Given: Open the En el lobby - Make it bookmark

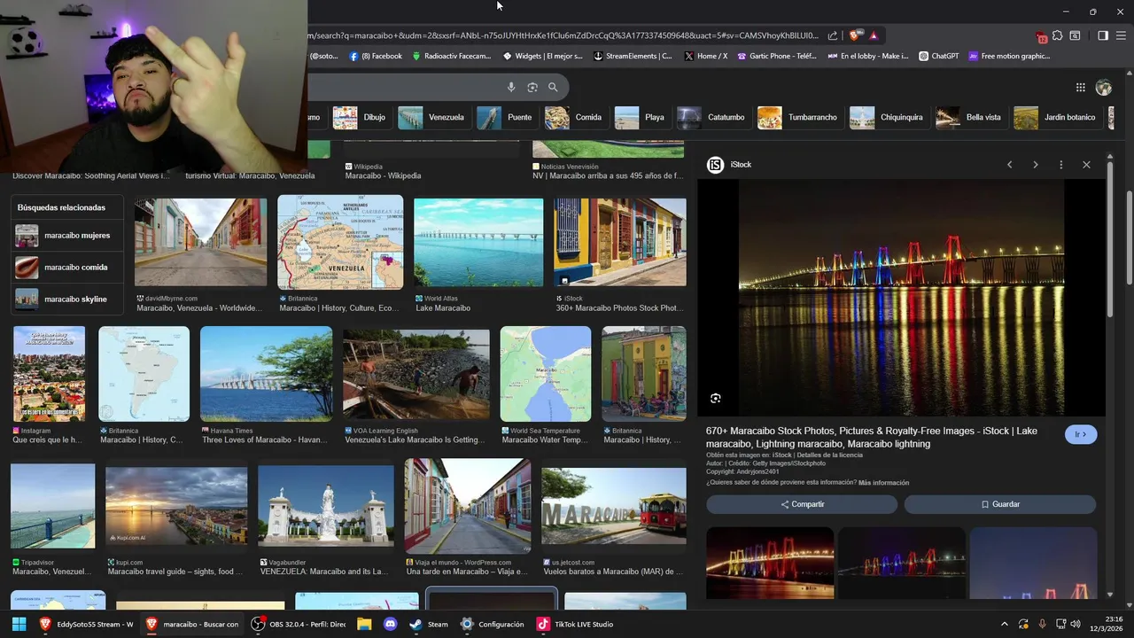Looking at the screenshot, I should (x=868, y=56).
